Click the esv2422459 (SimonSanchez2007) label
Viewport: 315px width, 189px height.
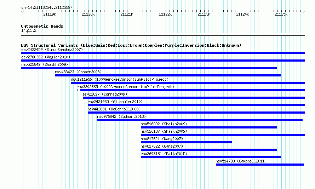pos(52,50)
